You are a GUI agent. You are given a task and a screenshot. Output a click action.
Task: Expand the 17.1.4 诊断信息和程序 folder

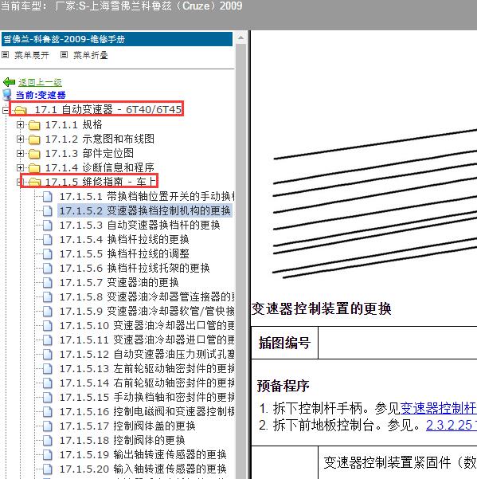pos(20,167)
